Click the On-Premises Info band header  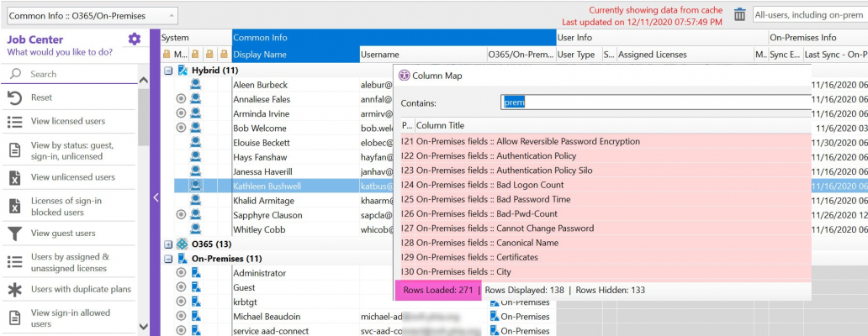(818, 38)
